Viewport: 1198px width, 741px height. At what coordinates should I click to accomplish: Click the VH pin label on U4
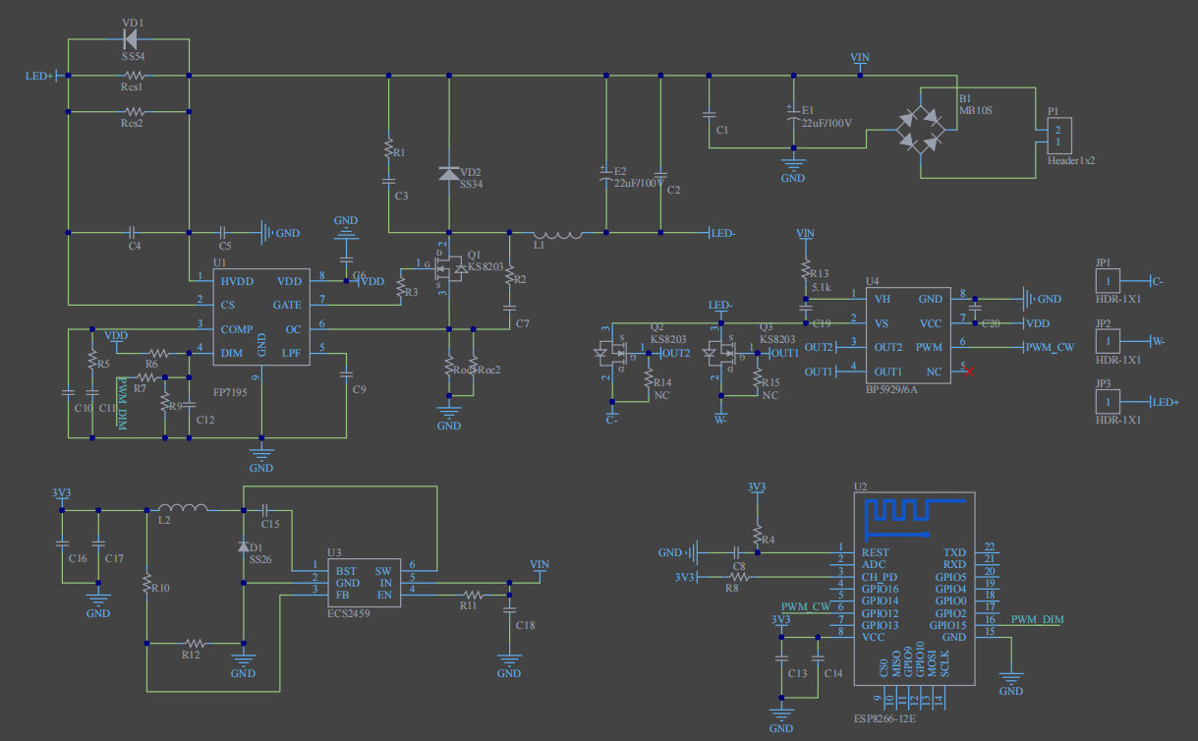click(x=884, y=299)
